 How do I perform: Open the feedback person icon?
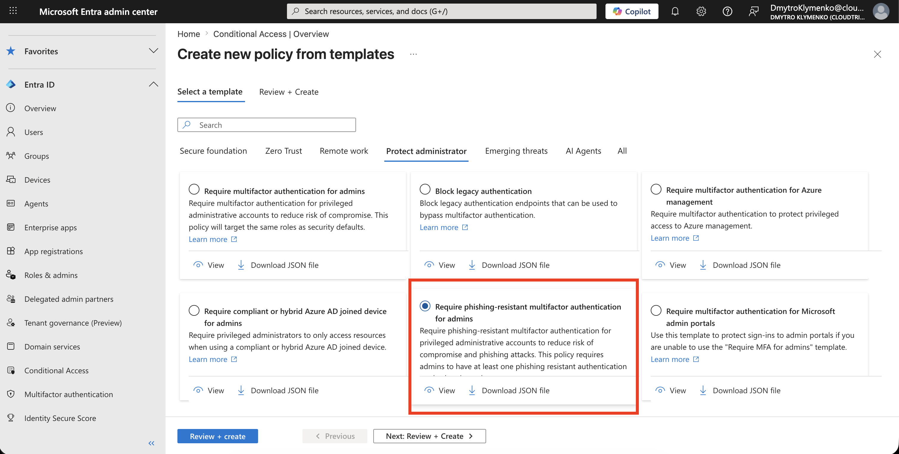click(x=753, y=11)
